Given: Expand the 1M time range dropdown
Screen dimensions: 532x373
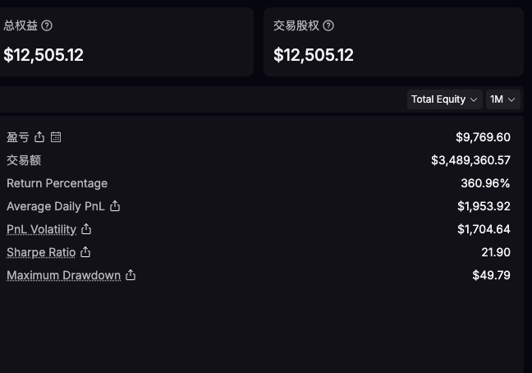Looking at the screenshot, I should coord(503,99).
